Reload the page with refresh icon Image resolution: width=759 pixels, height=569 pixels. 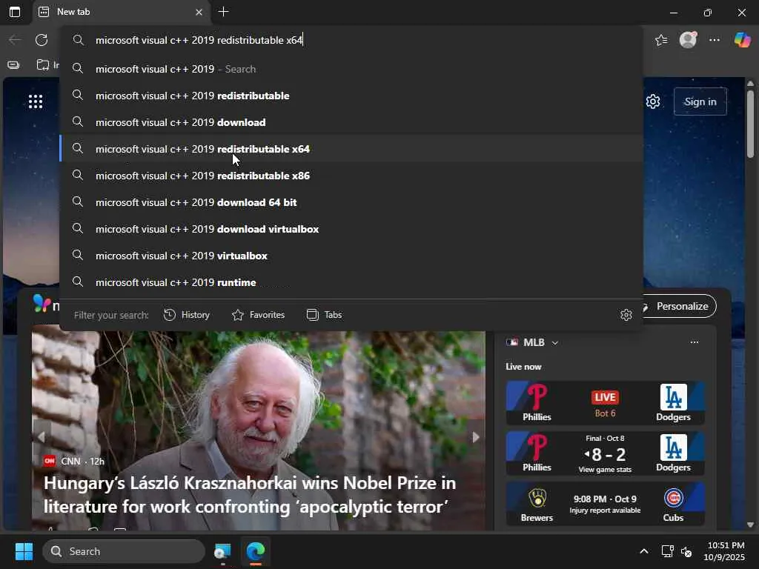[42, 40]
